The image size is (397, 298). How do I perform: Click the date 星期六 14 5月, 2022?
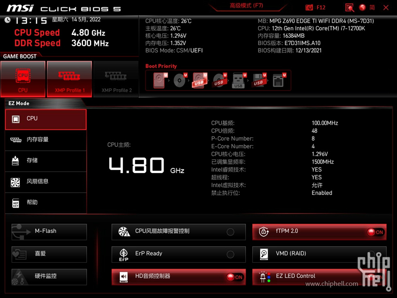[x=76, y=19]
